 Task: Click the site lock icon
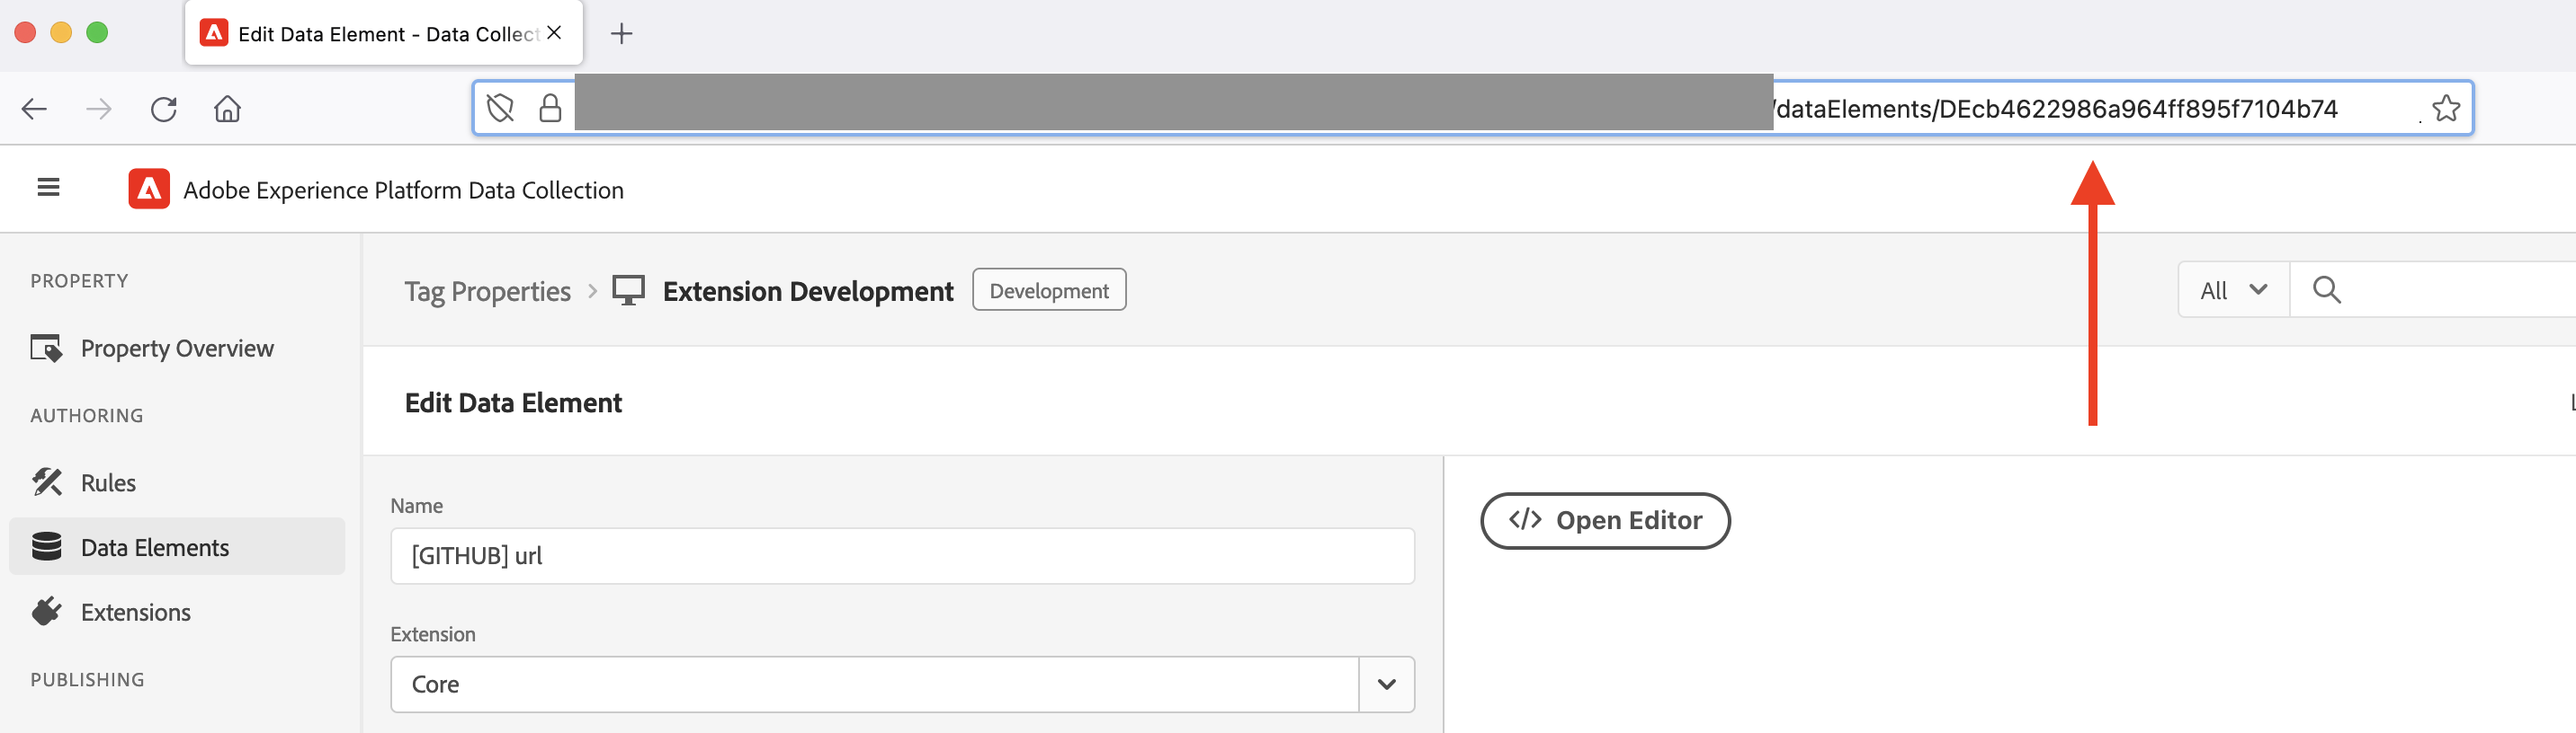pyautogui.click(x=550, y=108)
